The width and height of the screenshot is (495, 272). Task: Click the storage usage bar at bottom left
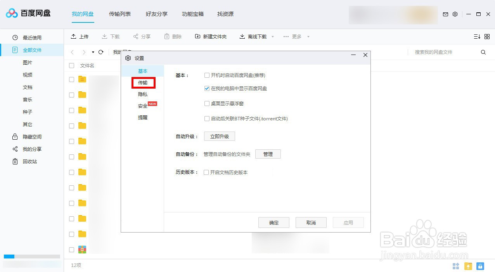[31, 256]
